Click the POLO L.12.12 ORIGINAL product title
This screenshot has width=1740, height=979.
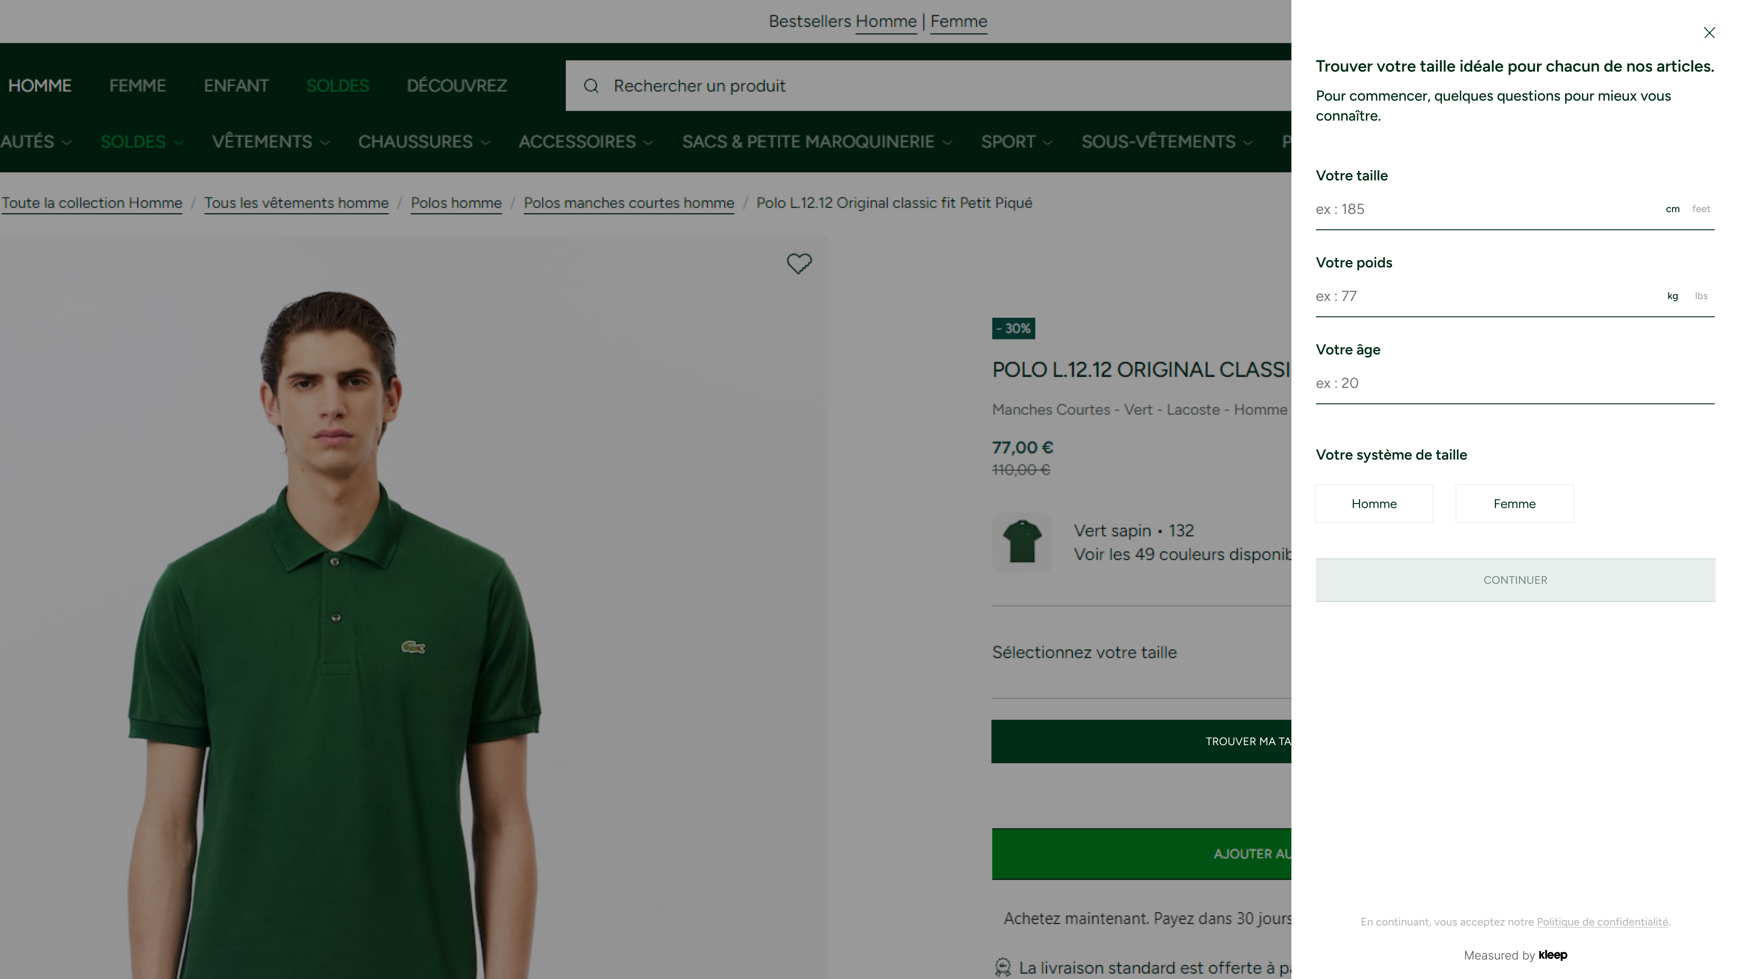pyautogui.click(x=1141, y=369)
